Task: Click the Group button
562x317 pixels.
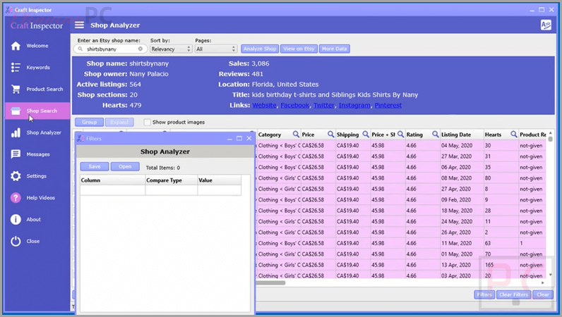Action: tap(89, 122)
